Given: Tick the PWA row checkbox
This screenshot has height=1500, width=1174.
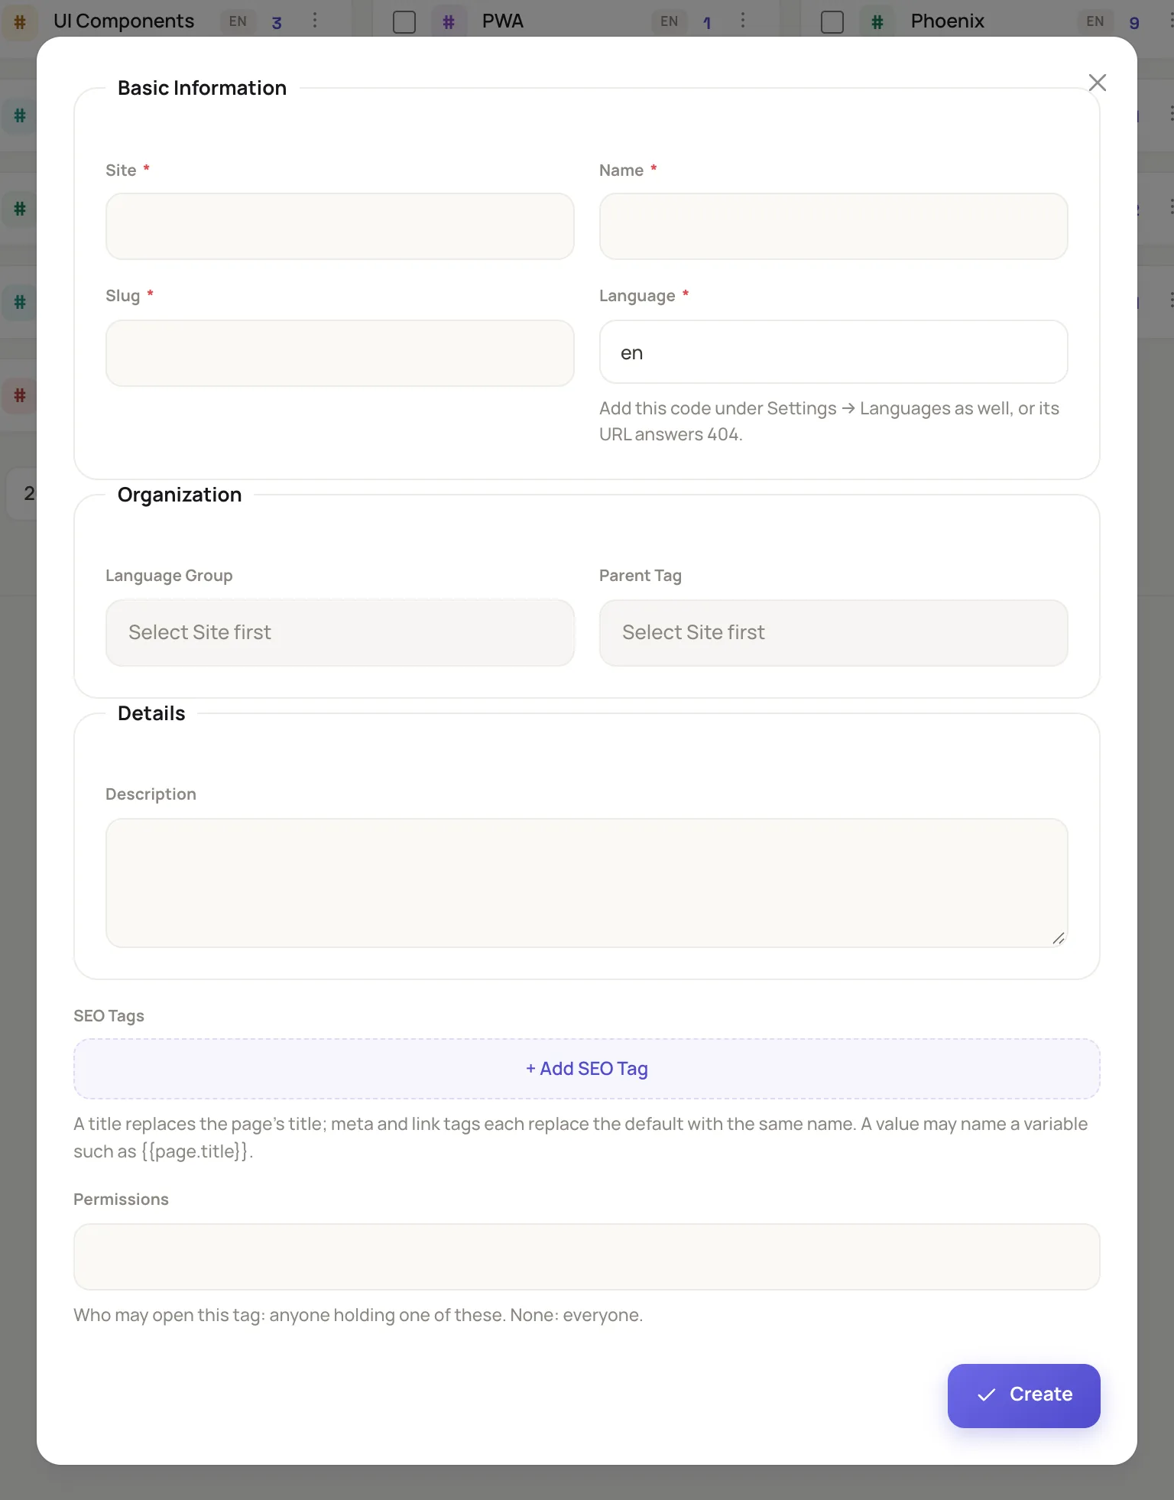Looking at the screenshot, I should tap(404, 21).
